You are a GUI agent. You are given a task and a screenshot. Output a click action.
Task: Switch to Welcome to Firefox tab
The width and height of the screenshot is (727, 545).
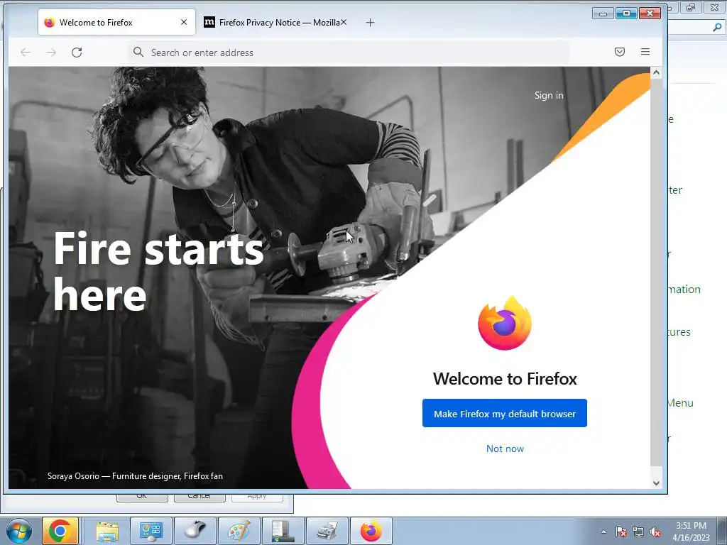117,22
